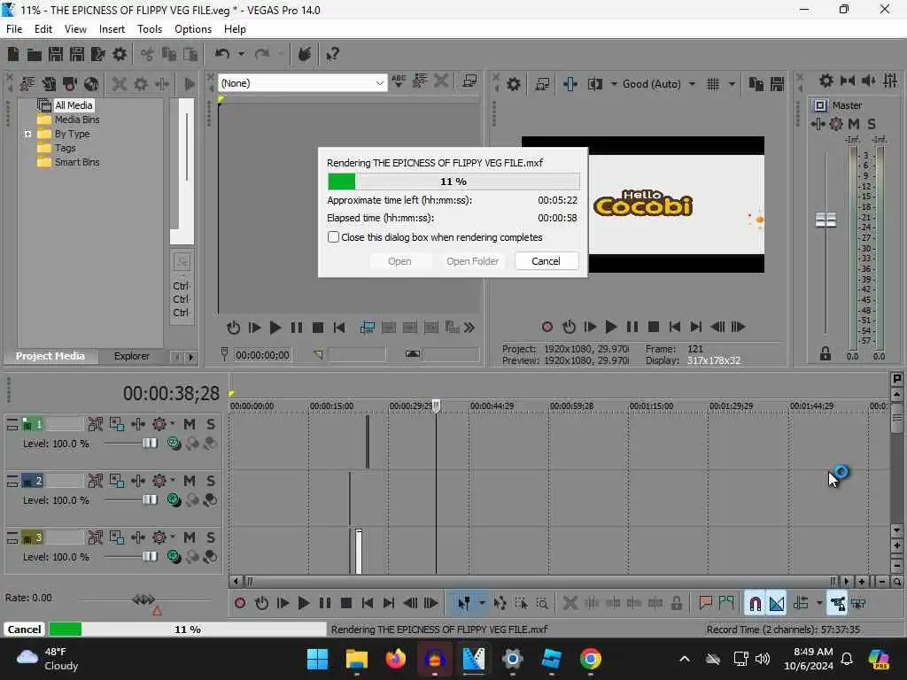The image size is (907, 680).
Task: Select the Media Bins folder
Action: [76, 120]
